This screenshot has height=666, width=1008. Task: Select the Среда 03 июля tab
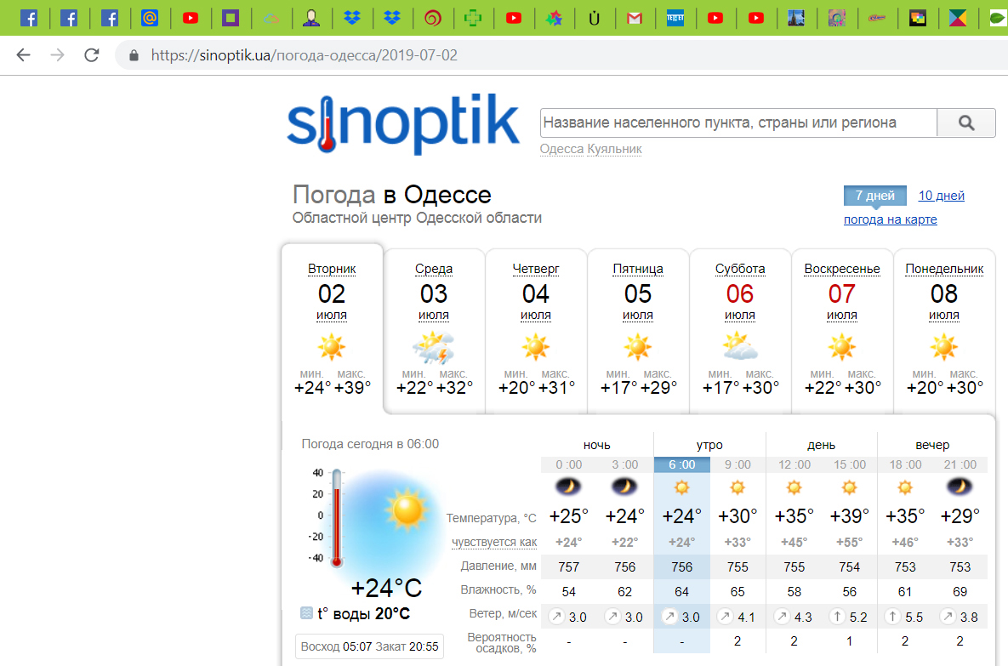pos(434,330)
